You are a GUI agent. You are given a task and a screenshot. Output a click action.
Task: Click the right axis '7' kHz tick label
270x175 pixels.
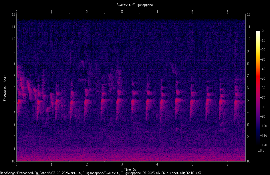pos(248,76)
